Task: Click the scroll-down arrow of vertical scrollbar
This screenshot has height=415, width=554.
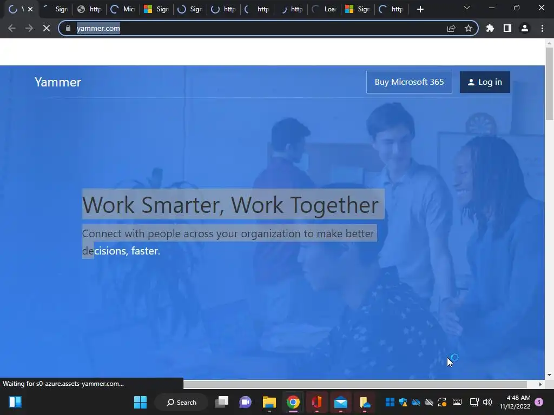Action: pos(549,375)
